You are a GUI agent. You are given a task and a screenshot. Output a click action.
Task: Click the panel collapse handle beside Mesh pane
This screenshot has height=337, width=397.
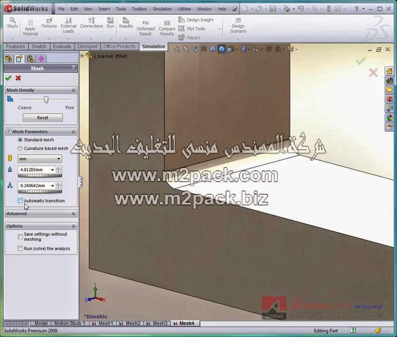pos(81,182)
